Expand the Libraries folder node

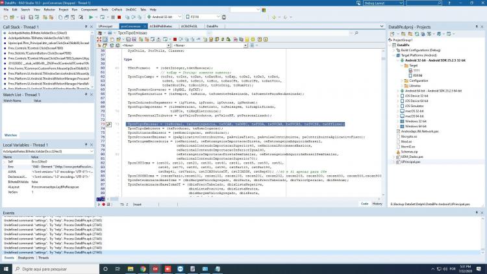[401, 86]
